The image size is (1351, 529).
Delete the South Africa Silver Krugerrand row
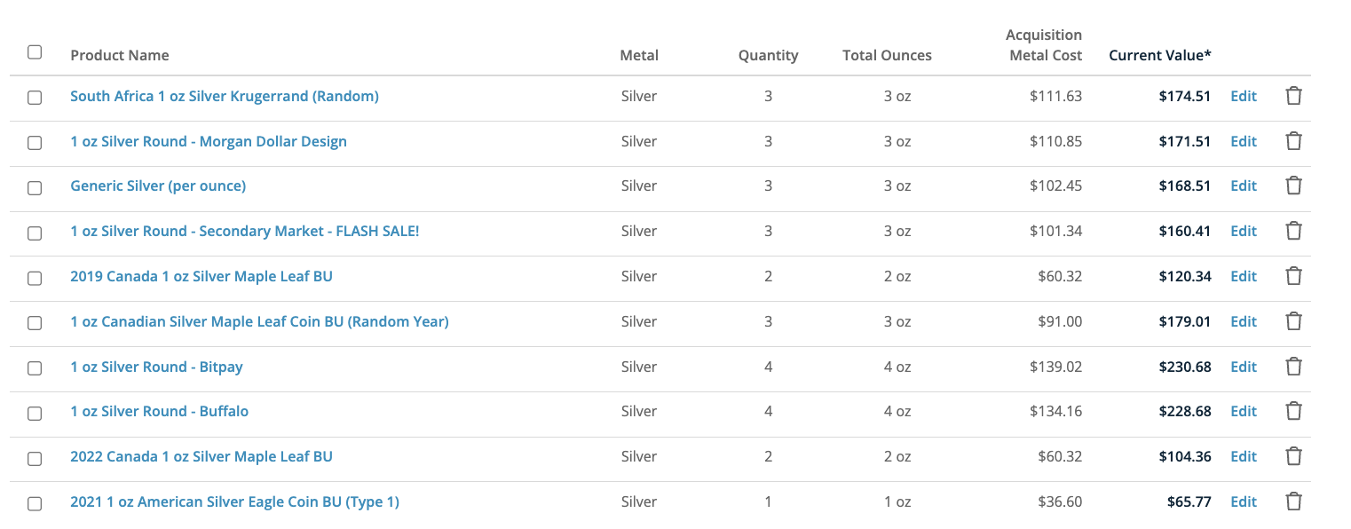pyautogui.click(x=1293, y=96)
